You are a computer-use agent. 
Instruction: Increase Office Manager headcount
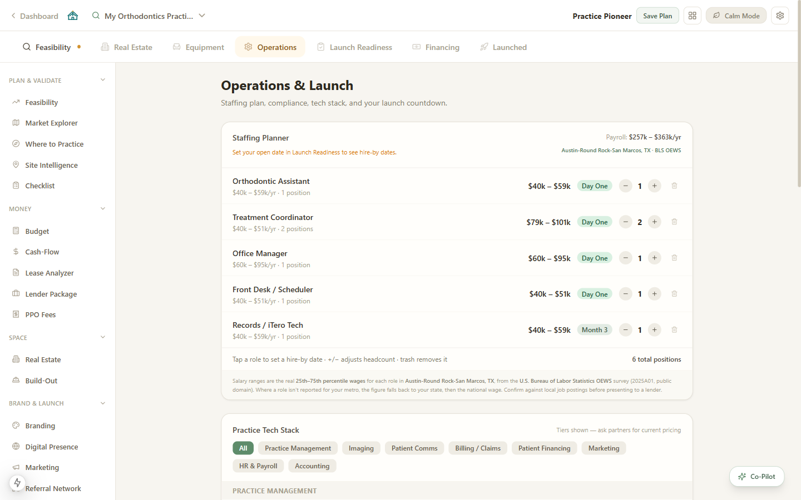[x=655, y=258]
